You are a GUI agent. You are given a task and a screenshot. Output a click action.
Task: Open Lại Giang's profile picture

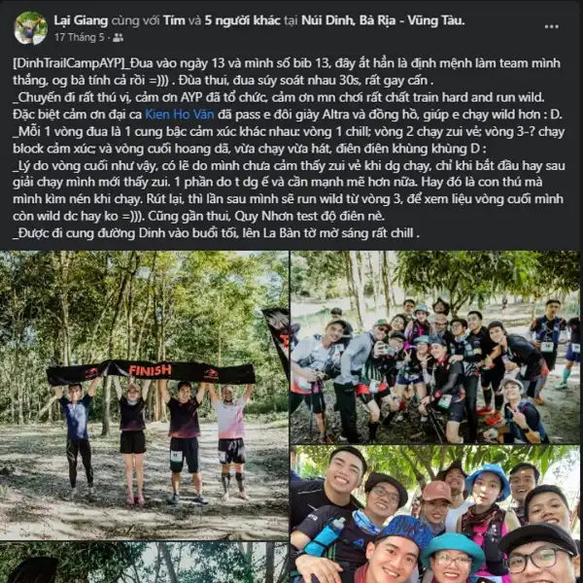(x=30, y=28)
